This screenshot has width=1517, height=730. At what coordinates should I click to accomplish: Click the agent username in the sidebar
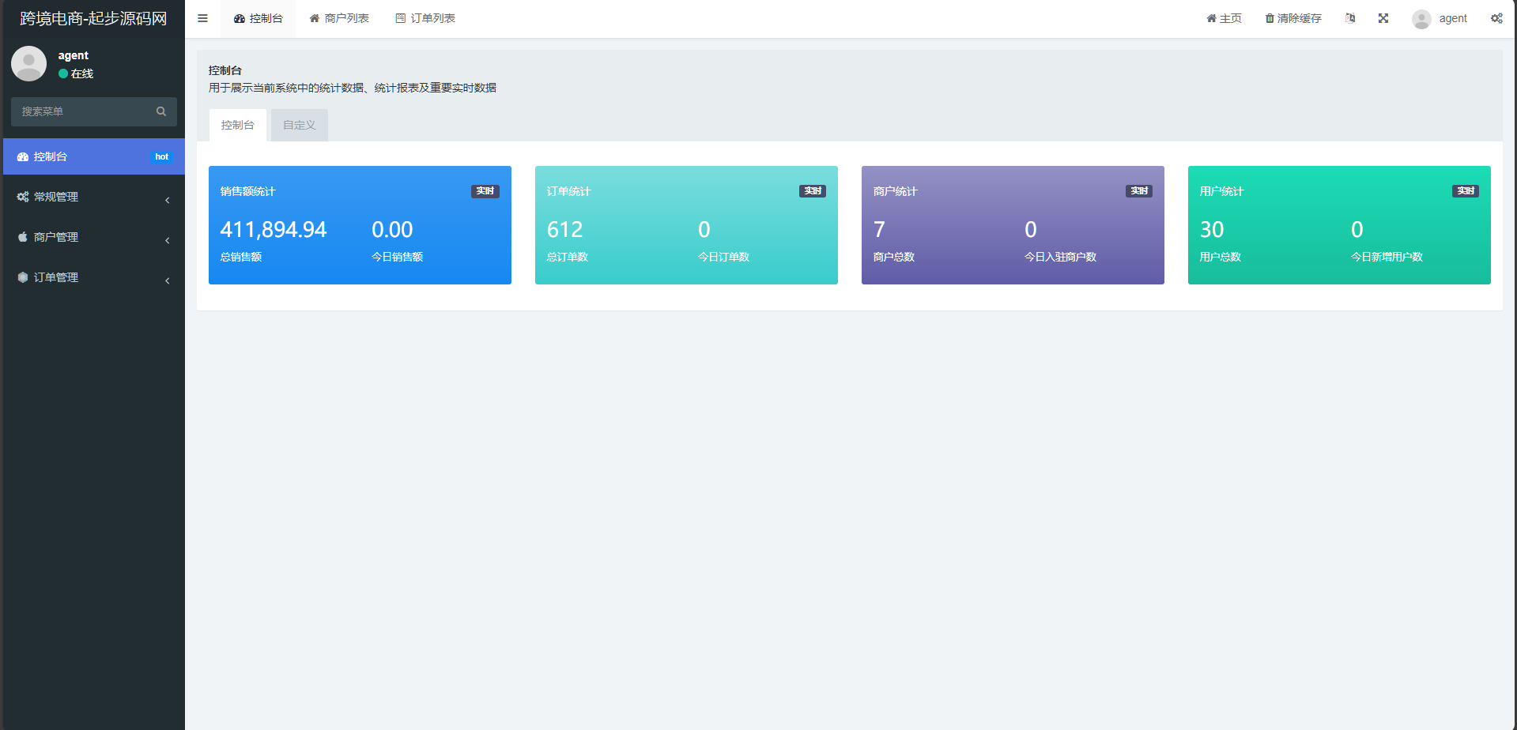74,55
